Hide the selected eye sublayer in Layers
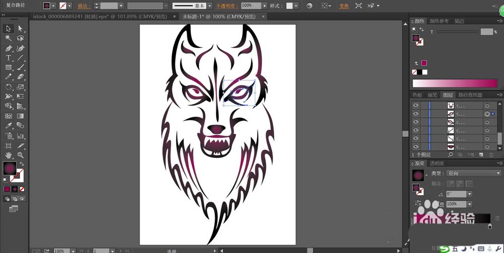This screenshot has width=504, height=253. pos(416,114)
